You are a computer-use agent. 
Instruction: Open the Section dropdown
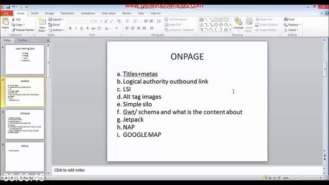[56, 30]
